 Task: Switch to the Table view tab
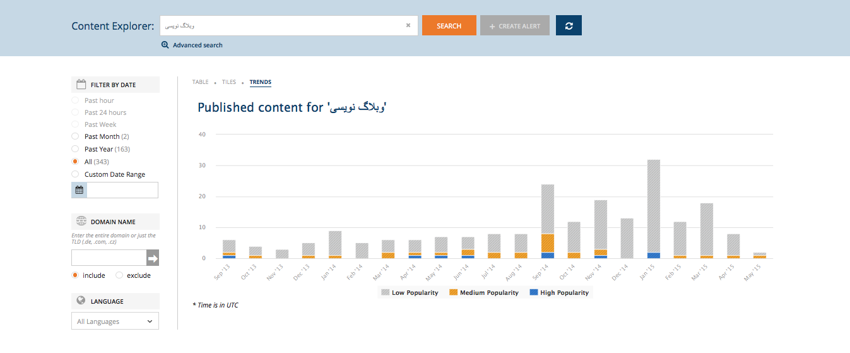pos(200,82)
